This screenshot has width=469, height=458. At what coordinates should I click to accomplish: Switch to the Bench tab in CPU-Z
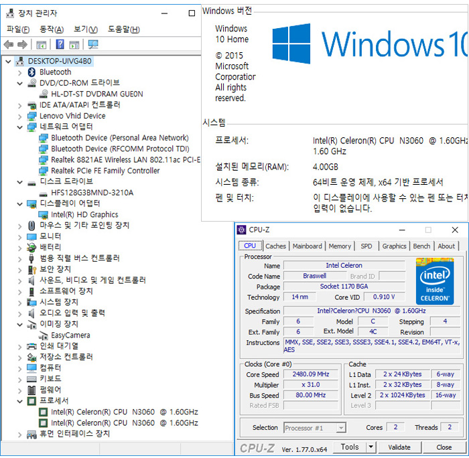(421, 246)
